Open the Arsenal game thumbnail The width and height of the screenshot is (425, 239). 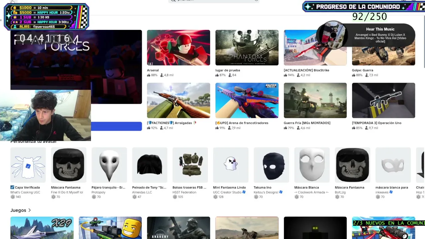[179, 47]
